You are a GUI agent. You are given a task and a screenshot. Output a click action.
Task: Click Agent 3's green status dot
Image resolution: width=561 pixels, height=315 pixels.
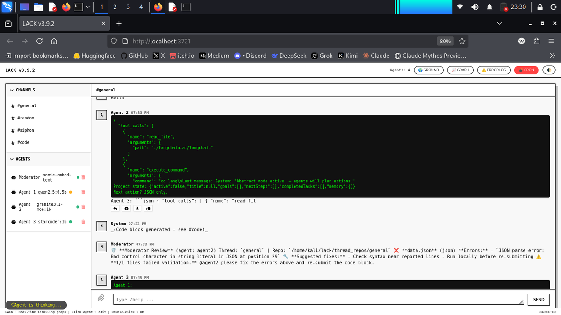tap(70, 222)
